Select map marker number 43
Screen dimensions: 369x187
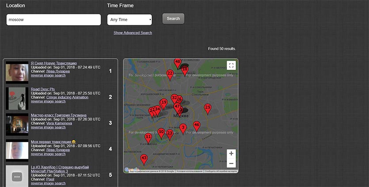tap(144, 158)
